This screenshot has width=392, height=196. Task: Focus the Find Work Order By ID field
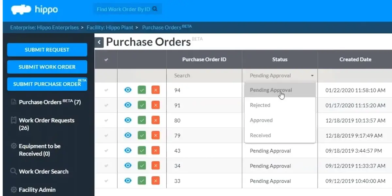(127, 9)
